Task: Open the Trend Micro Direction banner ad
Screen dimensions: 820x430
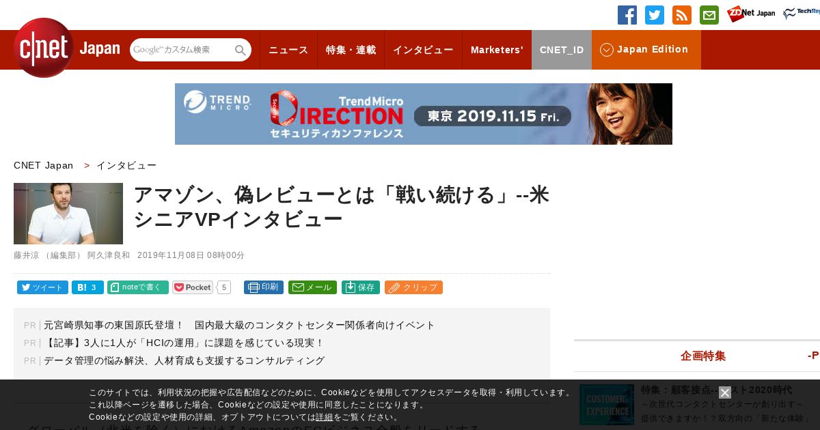Action: coord(424,114)
